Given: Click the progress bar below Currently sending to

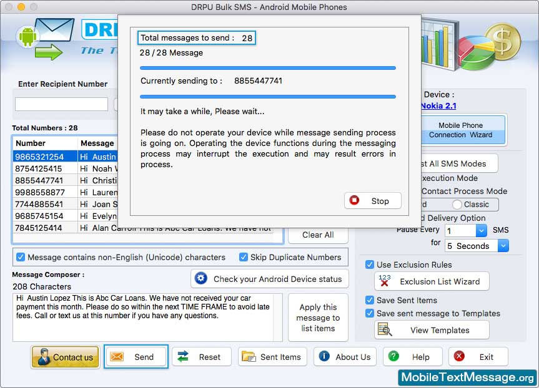Looking at the screenshot, I should coord(268,97).
